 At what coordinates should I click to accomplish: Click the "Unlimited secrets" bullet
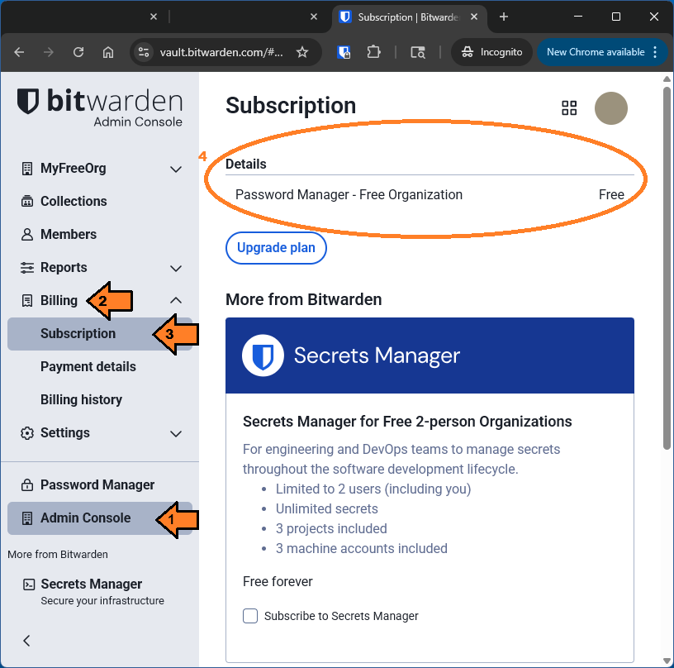tap(327, 508)
